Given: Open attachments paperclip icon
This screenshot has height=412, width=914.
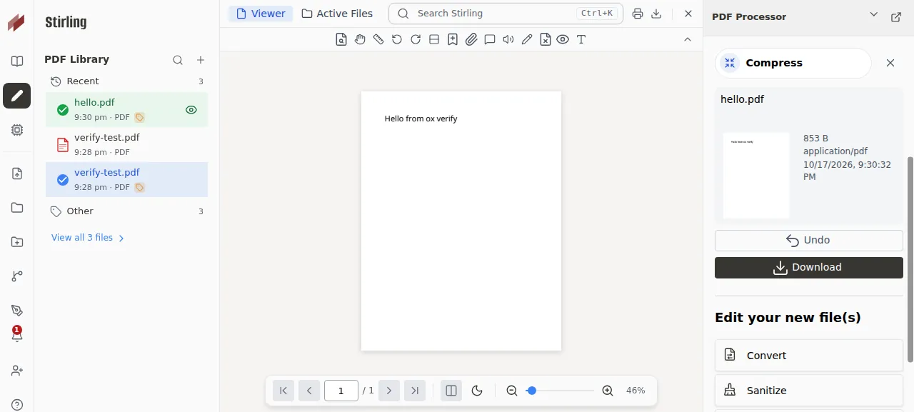Looking at the screenshot, I should tap(471, 39).
